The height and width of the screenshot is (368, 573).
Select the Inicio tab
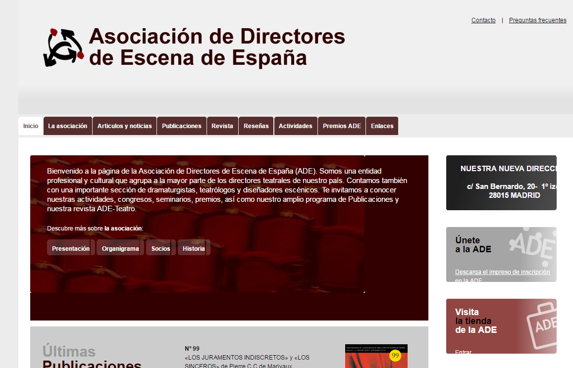coord(31,126)
